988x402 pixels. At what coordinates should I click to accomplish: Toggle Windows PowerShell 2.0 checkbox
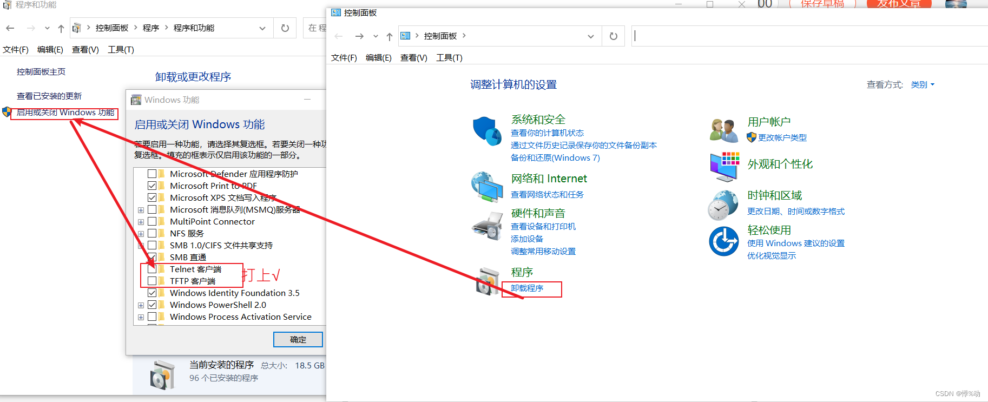click(x=152, y=305)
